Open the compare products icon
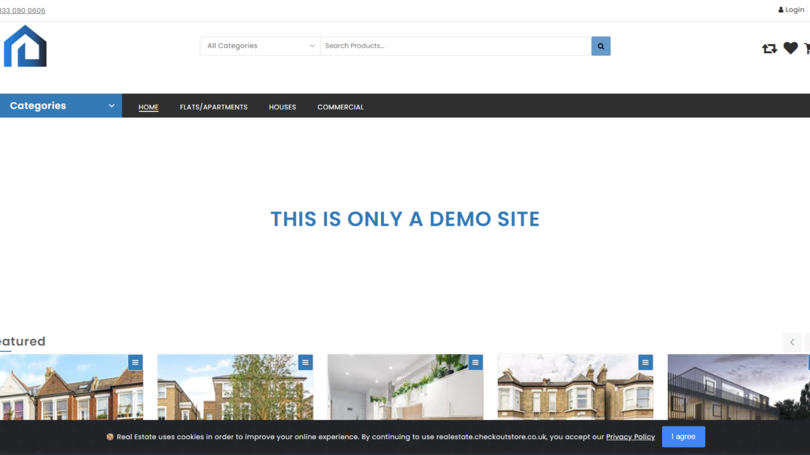 click(x=769, y=48)
